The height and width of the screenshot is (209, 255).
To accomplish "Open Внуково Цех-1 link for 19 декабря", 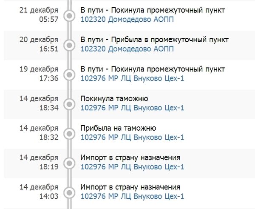I will click(x=132, y=78).
